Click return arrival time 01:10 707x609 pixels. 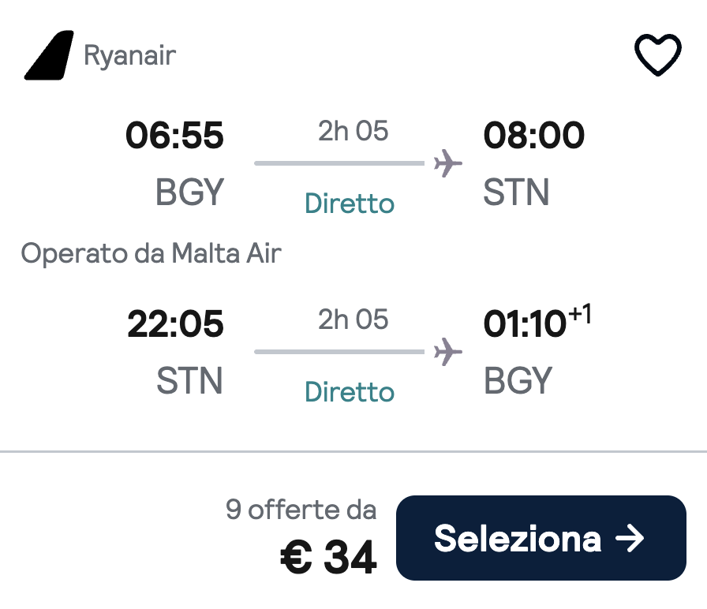524,324
